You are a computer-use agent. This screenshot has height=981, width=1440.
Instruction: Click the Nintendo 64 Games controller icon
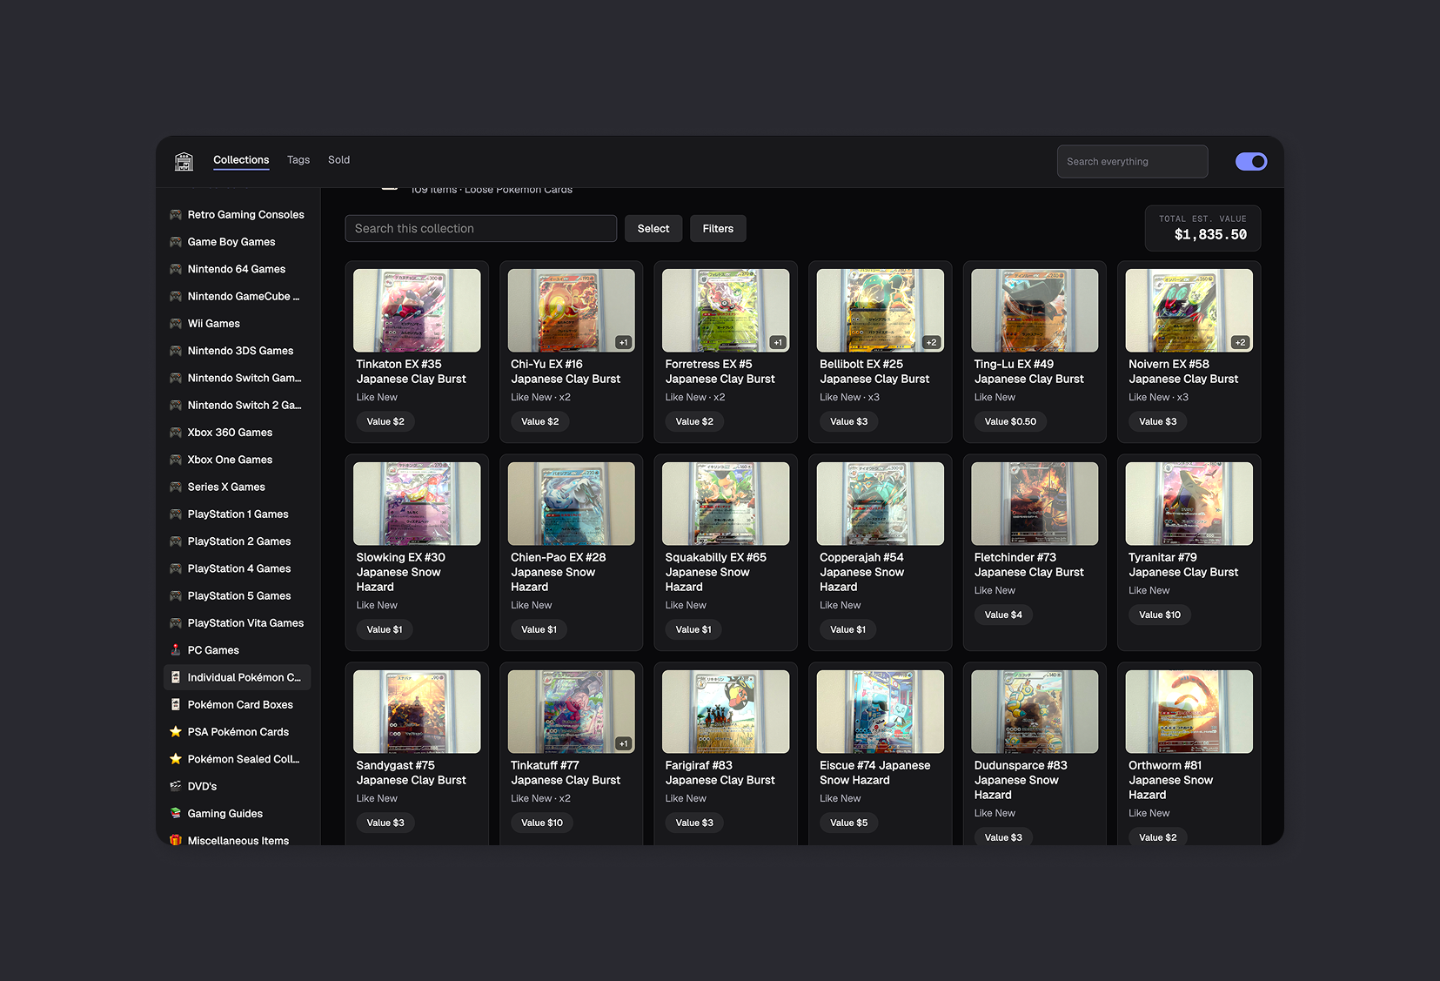[176, 269]
